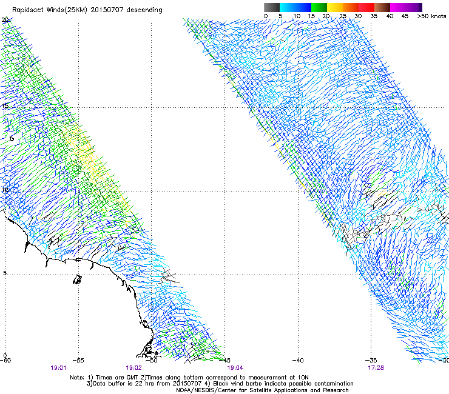Click the small island outline below the 5N line

pos(77,279)
